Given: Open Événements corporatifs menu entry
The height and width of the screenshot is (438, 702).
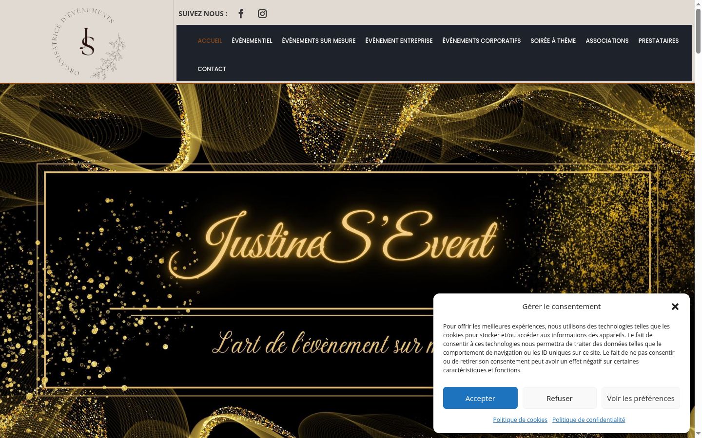Looking at the screenshot, I should click(482, 41).
